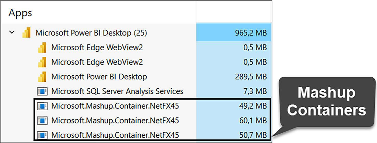Click the icon of the 49,2 MB Mashup container

[42, 106]
